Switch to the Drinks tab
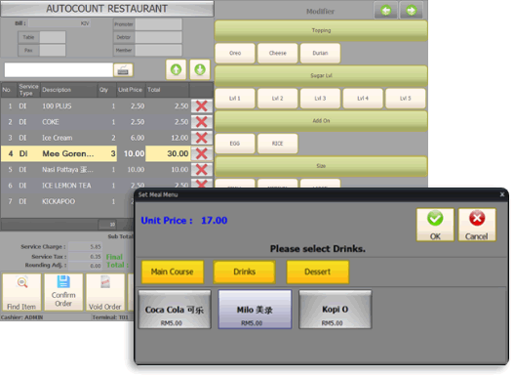Image resolution: width=514 pixels, height=378 pixels. pyautogui.click(x=244, y=272)
